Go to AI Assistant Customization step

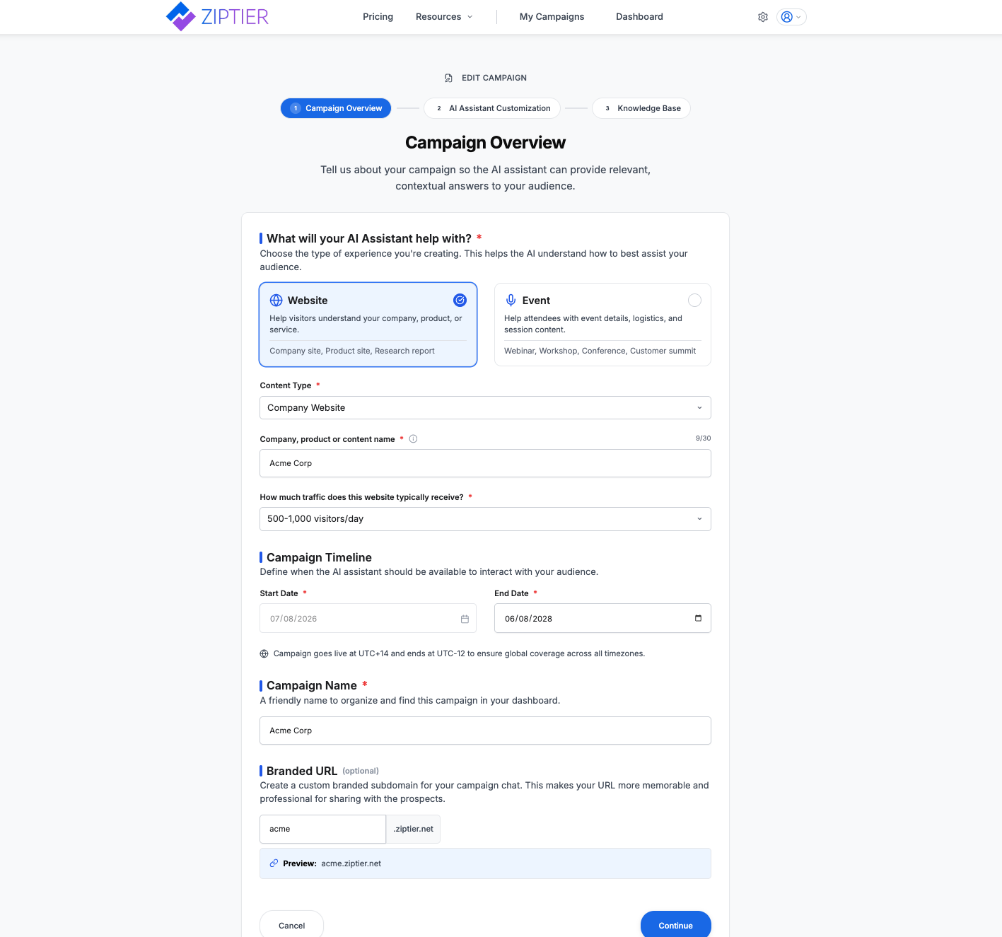[x=492, y=108]
